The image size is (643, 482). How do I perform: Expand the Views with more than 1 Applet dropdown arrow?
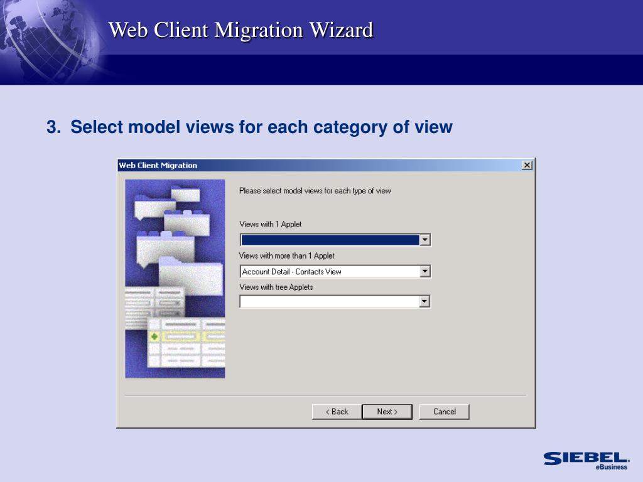coord(425,271)
